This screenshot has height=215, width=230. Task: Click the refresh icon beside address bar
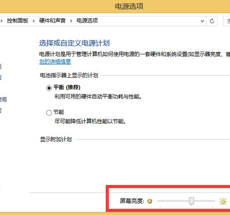pyautogui.click(x=212, y=21)
